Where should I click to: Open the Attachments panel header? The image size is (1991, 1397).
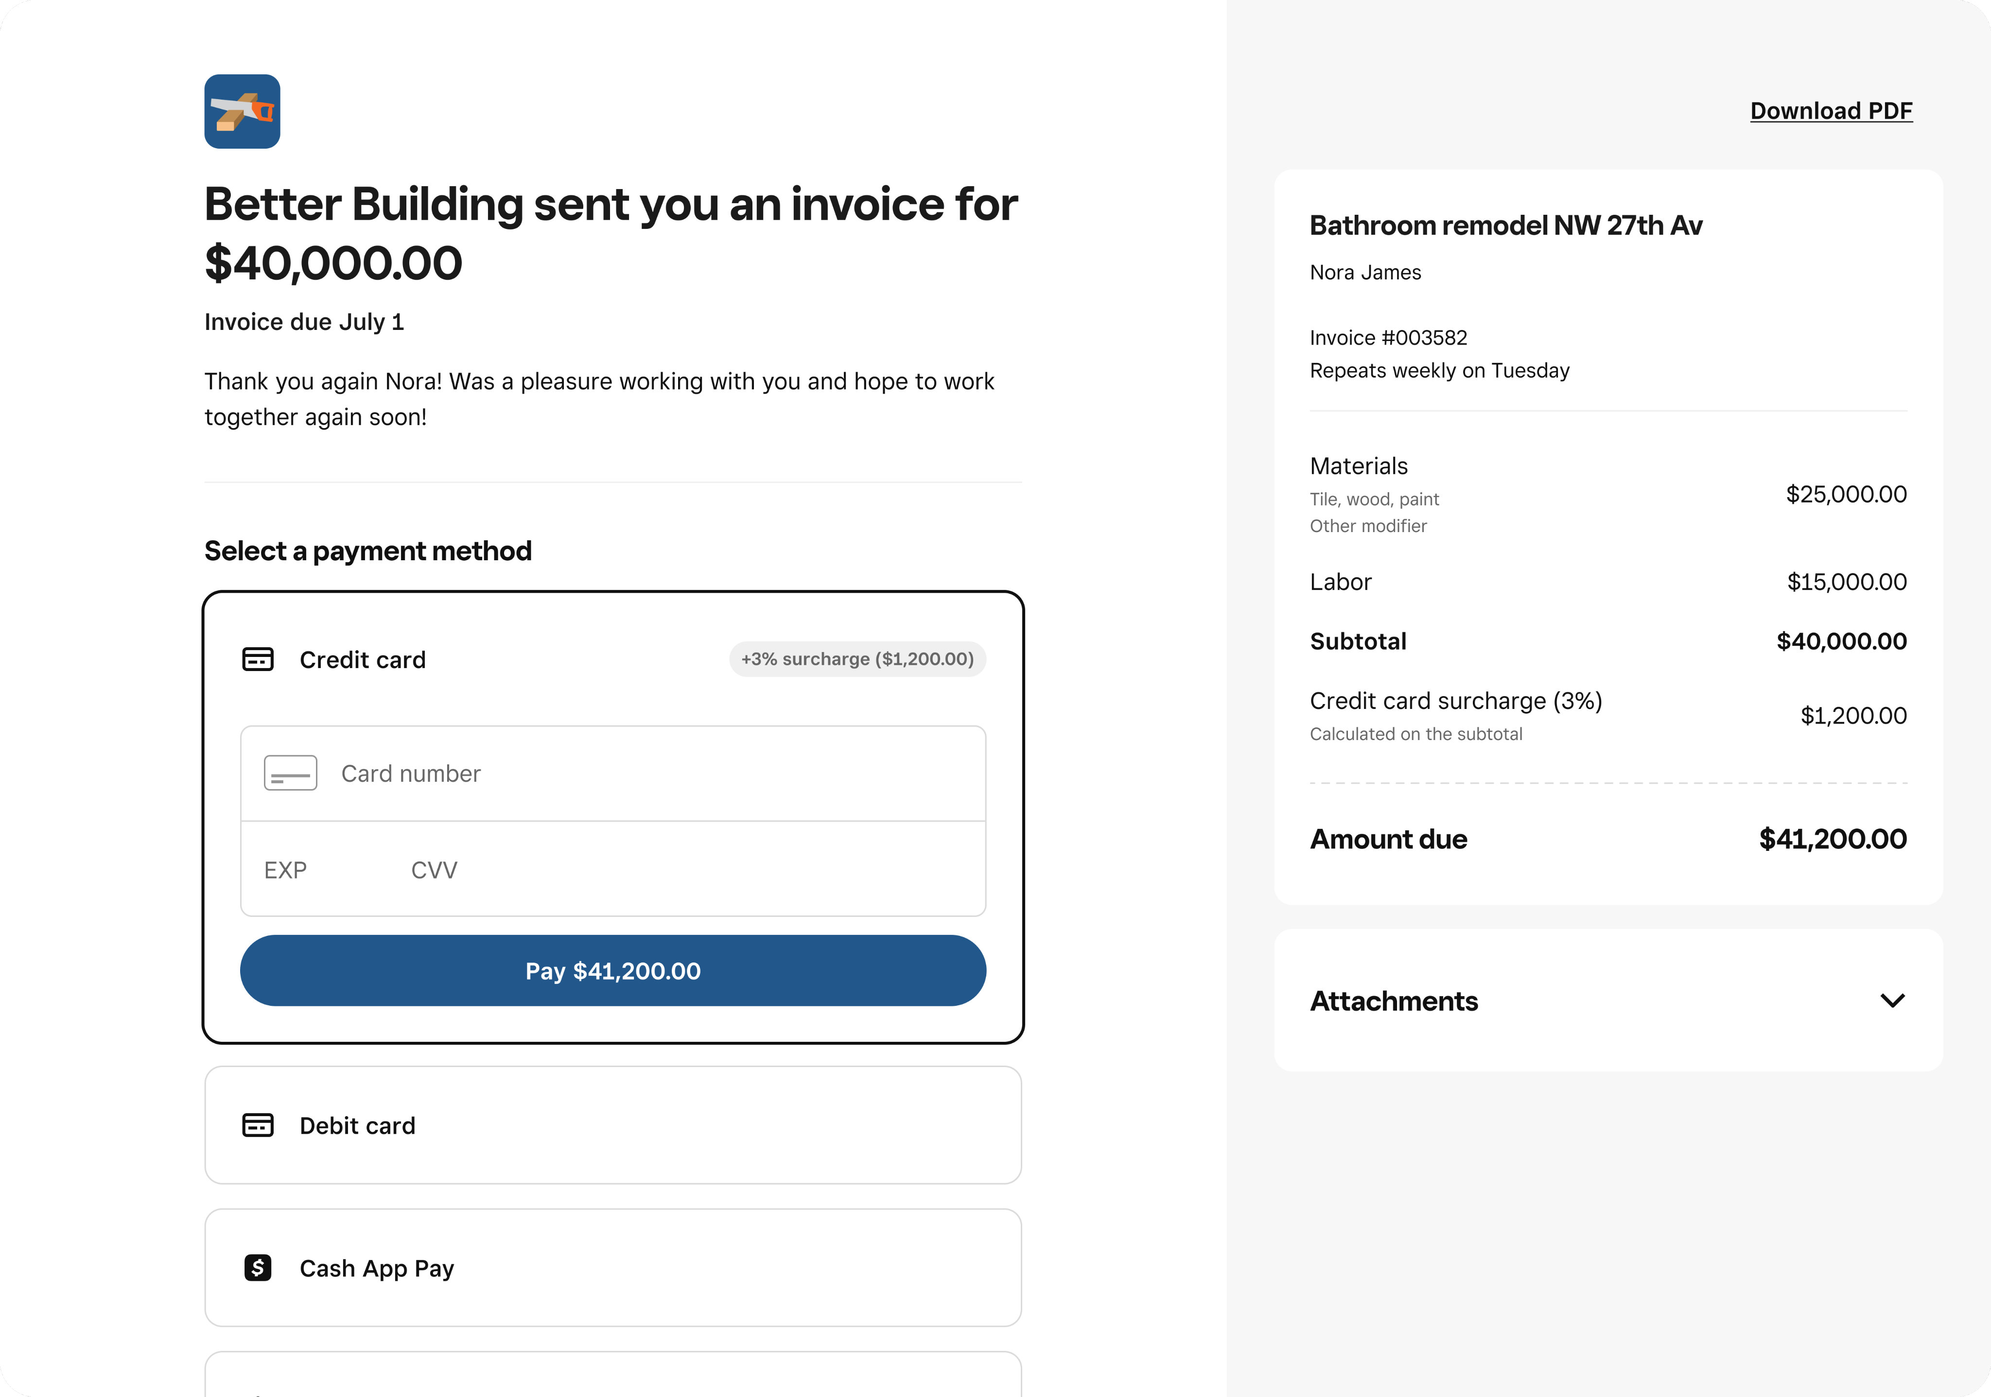click(x=1394, y=1001)
